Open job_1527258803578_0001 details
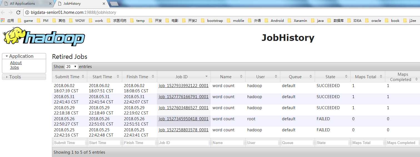Screen dimensions: 420x157 184,130
